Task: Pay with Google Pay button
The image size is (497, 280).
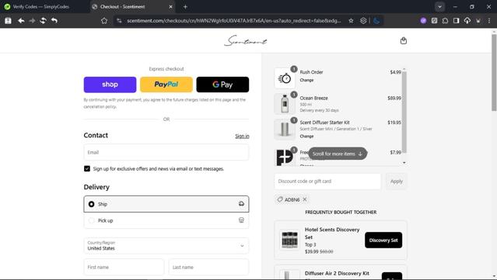Action: pos(222,85)
